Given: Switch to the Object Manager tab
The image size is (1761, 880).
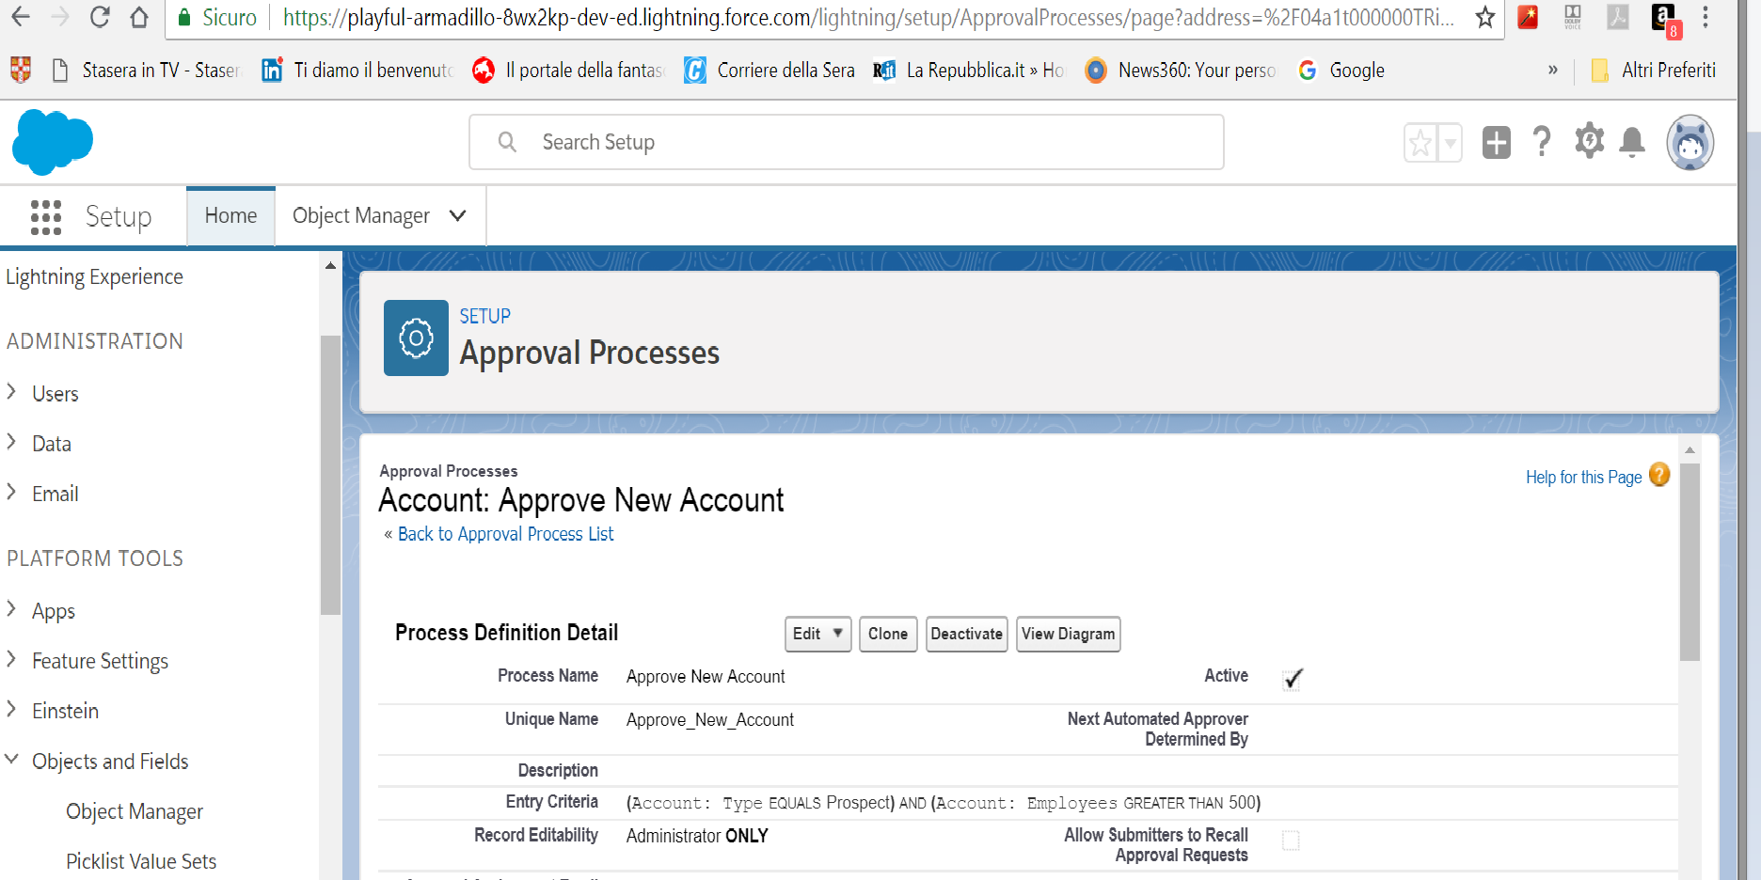Looking at the screenshot, I should tap(361, 216).
